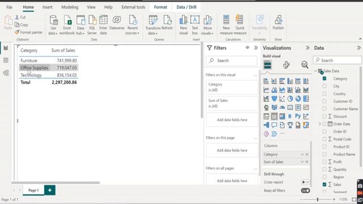Refresh the data
The image size is (363, 204).
pyautogui.click(x=167, y=23)
